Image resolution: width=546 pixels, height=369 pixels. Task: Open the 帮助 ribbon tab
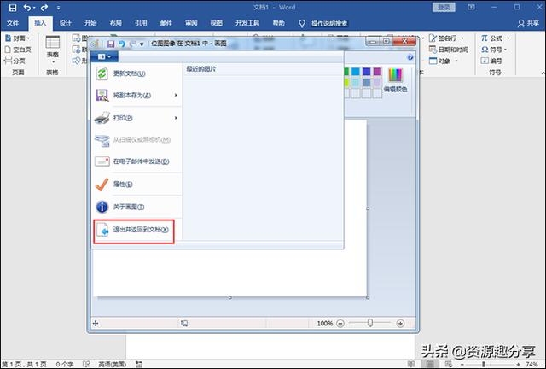point(278,23)
